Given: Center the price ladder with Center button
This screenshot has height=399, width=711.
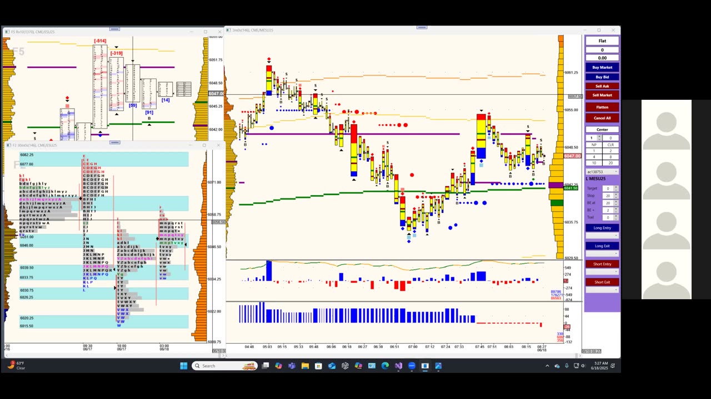Looking at the screenshot, I should tap(602, 130).
